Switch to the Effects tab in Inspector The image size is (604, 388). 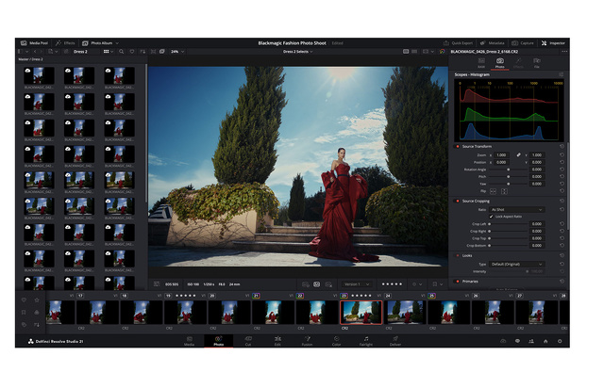(x=518, y=63)
